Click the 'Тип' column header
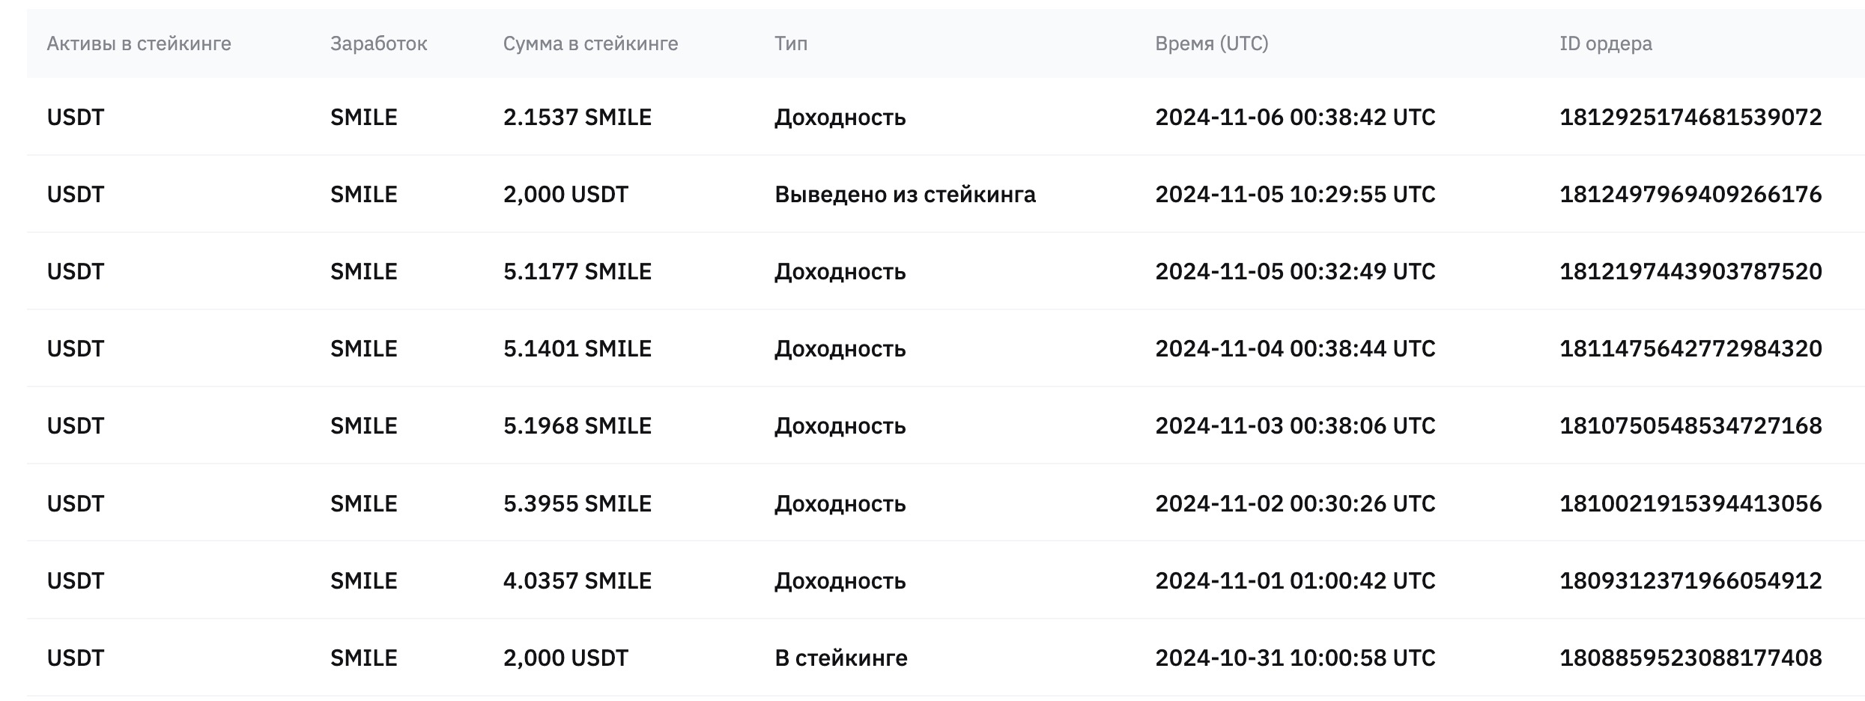 (791, 43)
